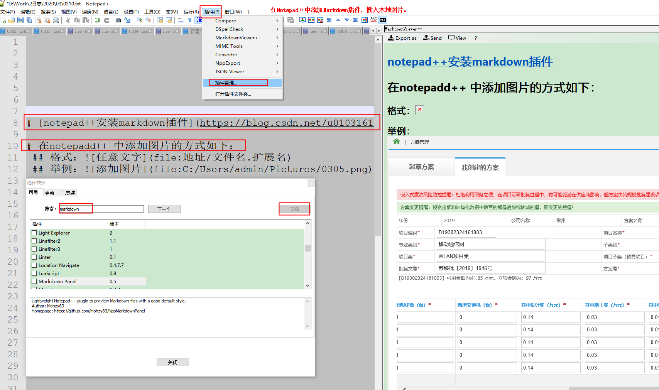Select the 我创建的方案 tab in preview
659x390 pixels.
tap(480, 166)
